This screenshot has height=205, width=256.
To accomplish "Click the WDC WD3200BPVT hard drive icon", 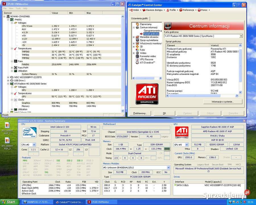I will [x=12, y=77].
